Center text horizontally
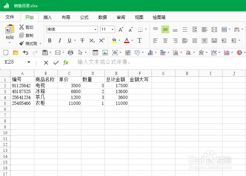Image resolution: width=246 pixels, height=176 pixels. (x=165, y=40)
